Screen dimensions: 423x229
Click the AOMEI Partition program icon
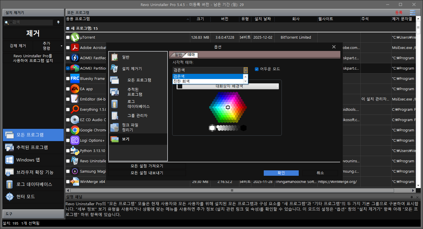tap(75, 68)
